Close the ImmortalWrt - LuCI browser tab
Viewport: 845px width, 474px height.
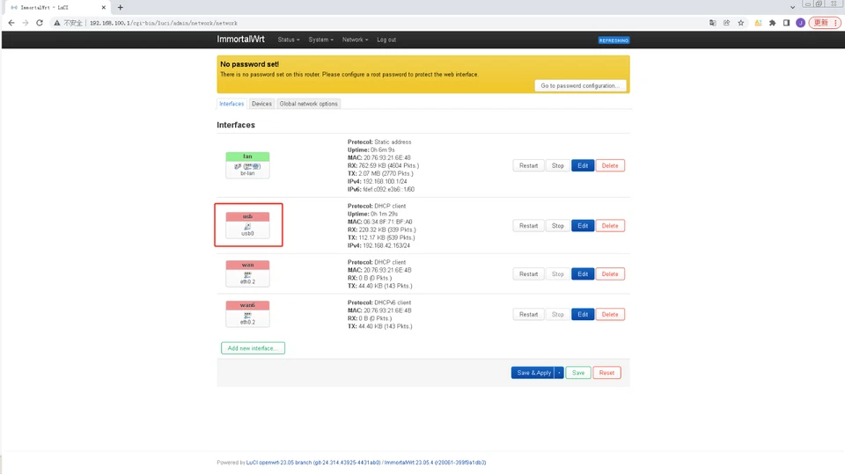tap(104, 8)
